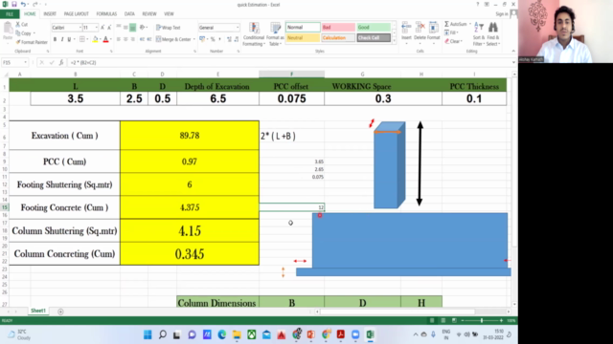Switch to the DATA tab
The image size is (613, 344).
129,14
